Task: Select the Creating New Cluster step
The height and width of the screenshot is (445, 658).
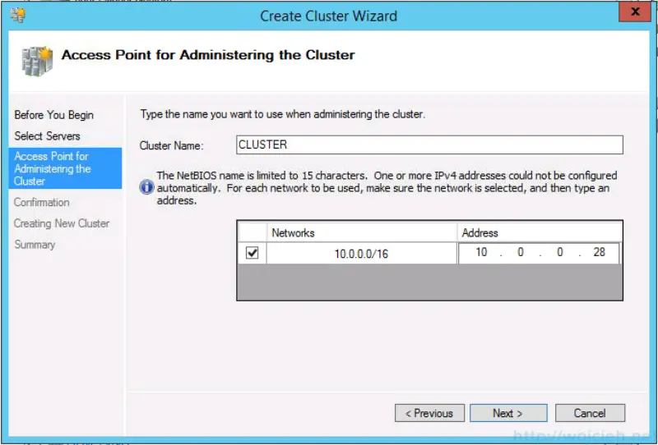Action: coord(62,223)
